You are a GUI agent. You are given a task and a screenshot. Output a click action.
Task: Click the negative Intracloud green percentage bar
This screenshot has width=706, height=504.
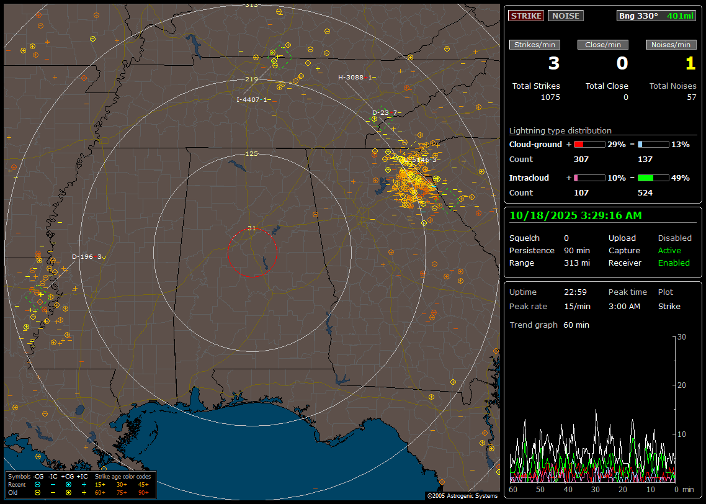click(653, 178)
